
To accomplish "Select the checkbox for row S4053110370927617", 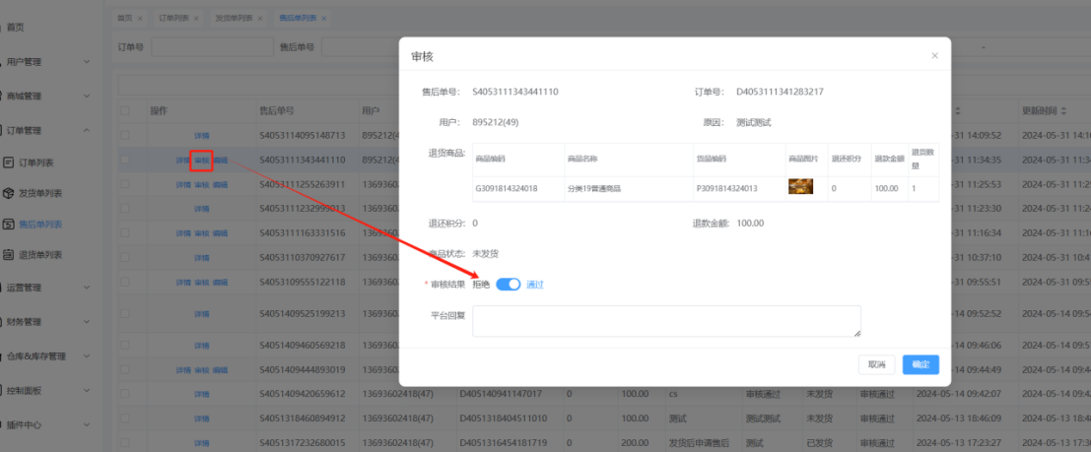I will click(x=124, y=257).
